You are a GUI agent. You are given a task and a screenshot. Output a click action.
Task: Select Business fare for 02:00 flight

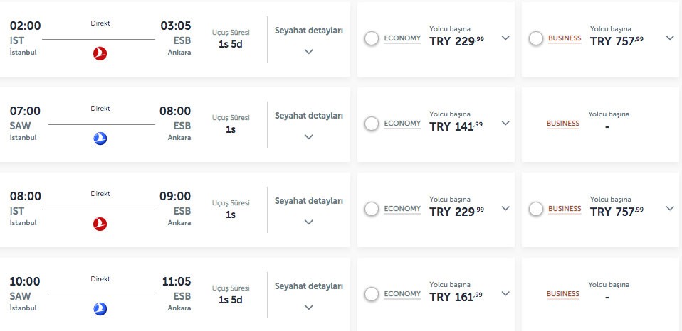[536, 38]
